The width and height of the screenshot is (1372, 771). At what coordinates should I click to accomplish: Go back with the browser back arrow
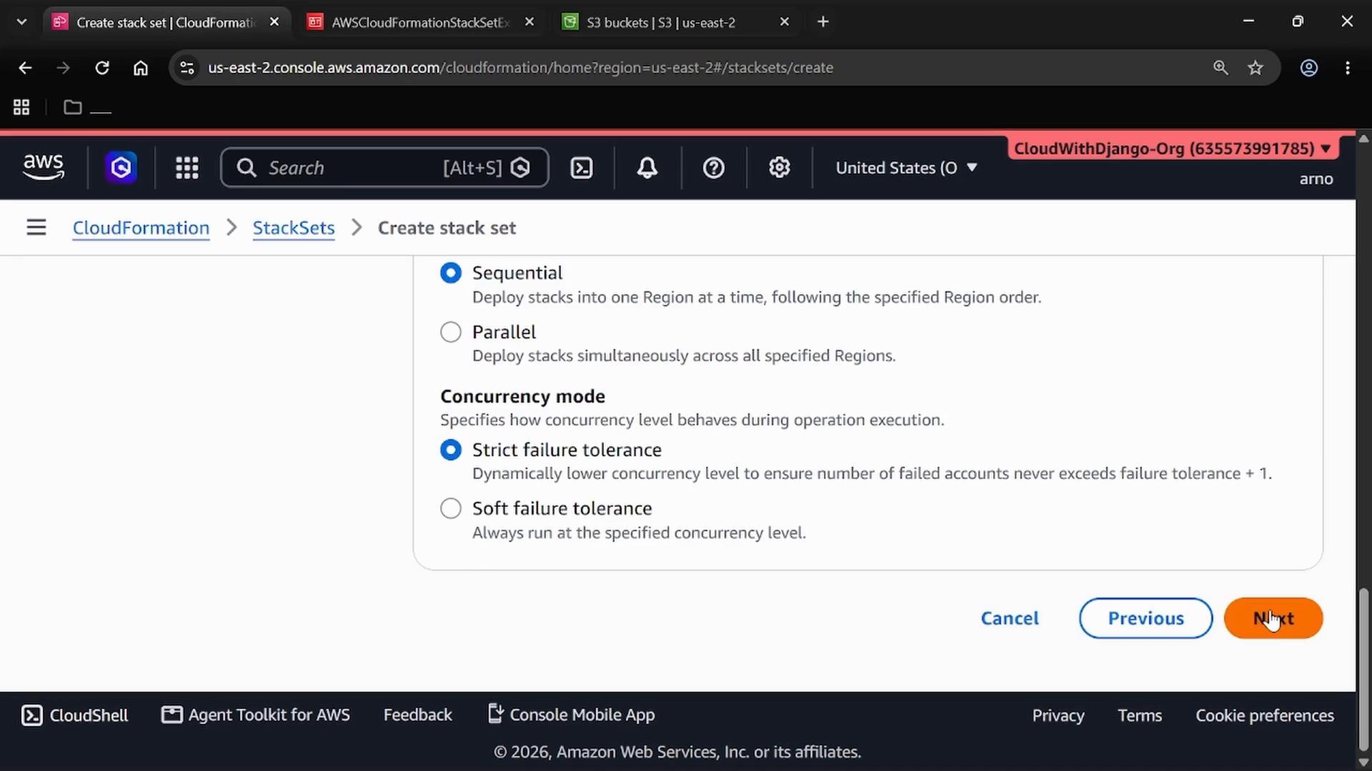tap(26, 68)
